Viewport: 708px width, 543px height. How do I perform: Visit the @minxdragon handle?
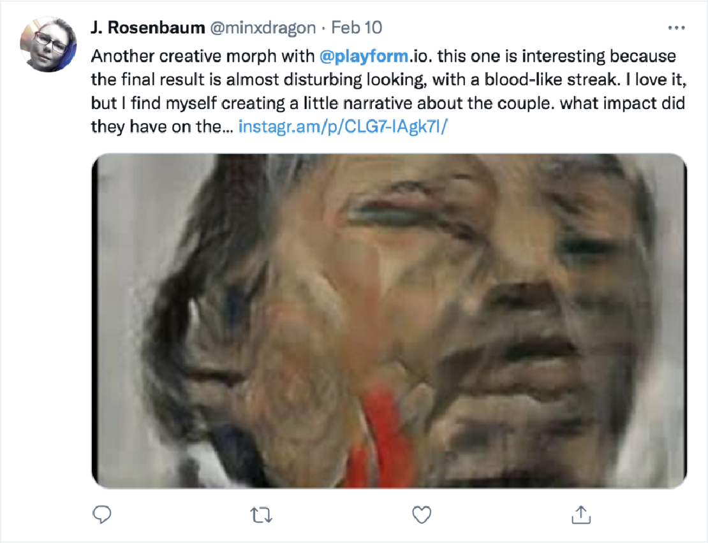coord(263,28)
